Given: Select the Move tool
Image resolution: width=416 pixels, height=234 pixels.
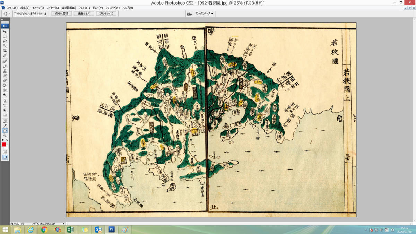Looking at the screenshot, I should (5, 31).
